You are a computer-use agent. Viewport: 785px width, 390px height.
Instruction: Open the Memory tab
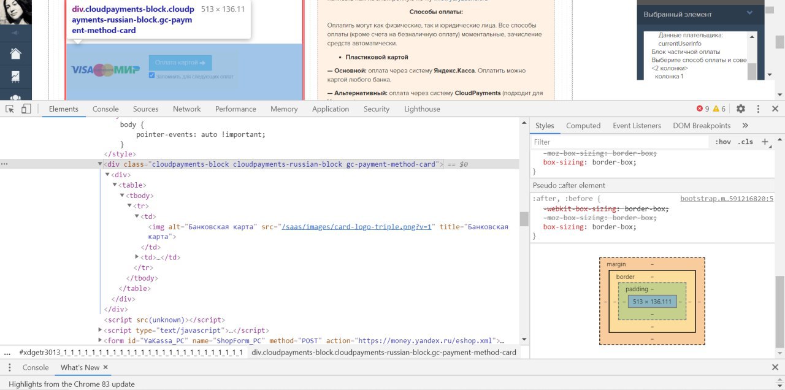284,109
